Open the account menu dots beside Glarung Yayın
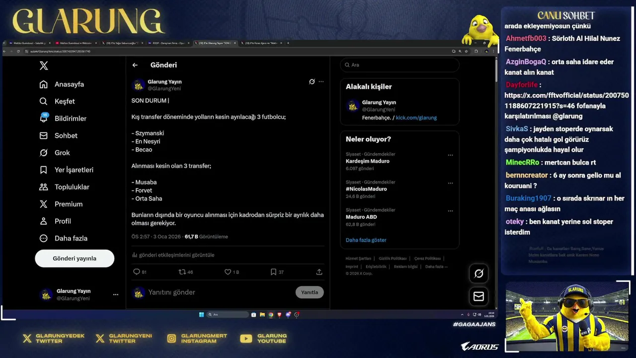This screenshot has height=358, width=636. click(x=116, y=294)
